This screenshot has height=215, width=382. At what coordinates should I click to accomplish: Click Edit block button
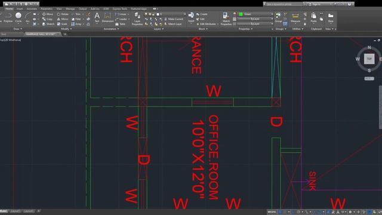201,19
